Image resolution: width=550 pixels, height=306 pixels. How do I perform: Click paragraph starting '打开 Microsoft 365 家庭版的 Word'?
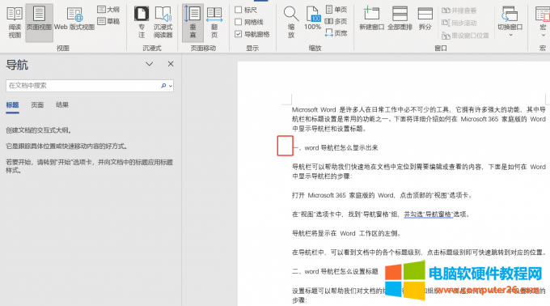pos(382,195)
